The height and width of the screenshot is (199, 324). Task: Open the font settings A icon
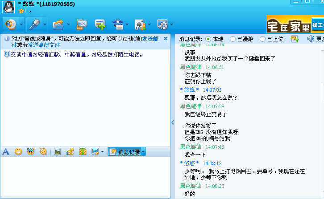(6, 151)
